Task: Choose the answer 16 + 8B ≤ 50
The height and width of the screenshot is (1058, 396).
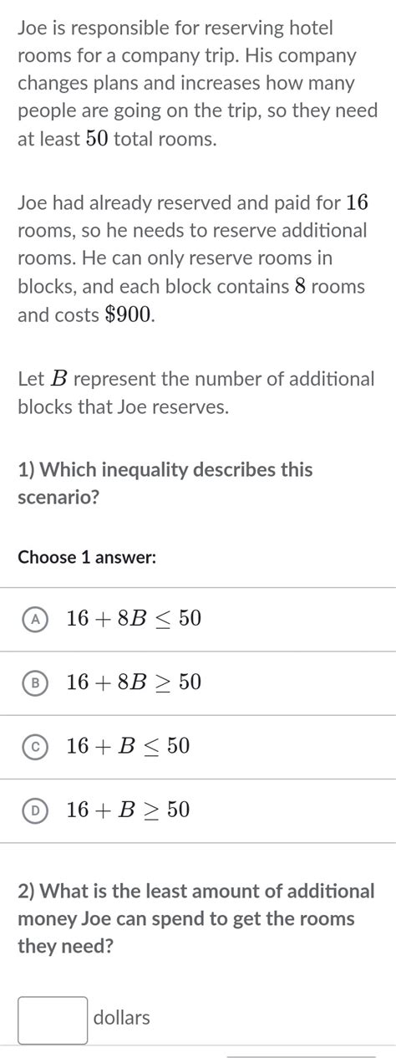Action: [x=198, y=619]
